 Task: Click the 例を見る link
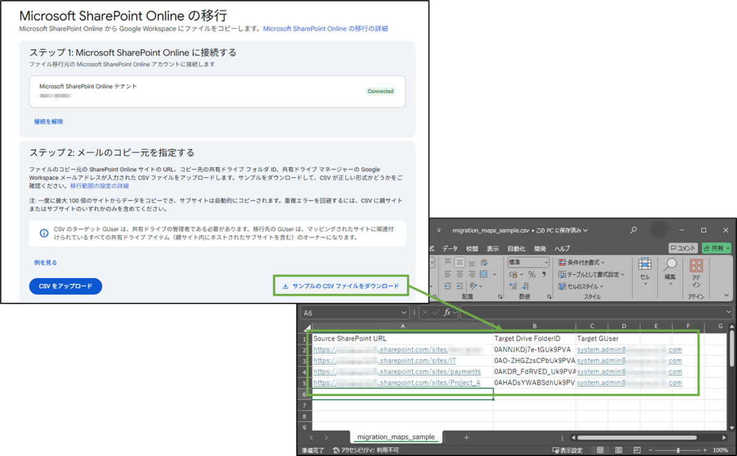(45, 262)
